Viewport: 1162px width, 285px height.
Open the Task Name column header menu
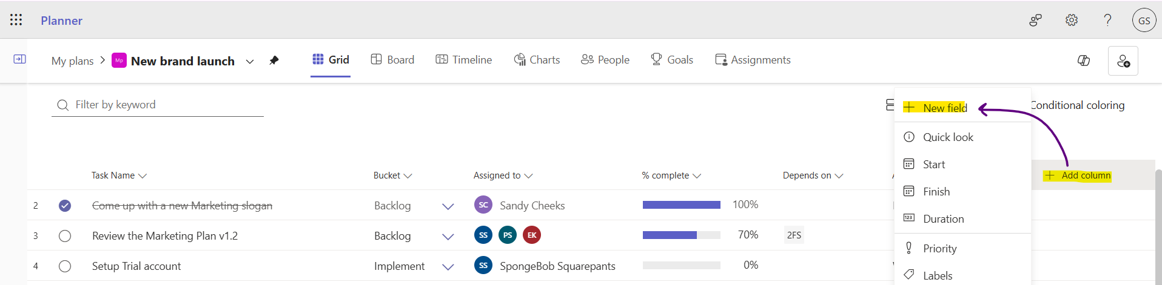[119, 175]
